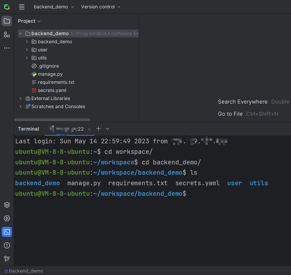
Task: Toggle the Terminal tool window button
Action: [7, 232]
